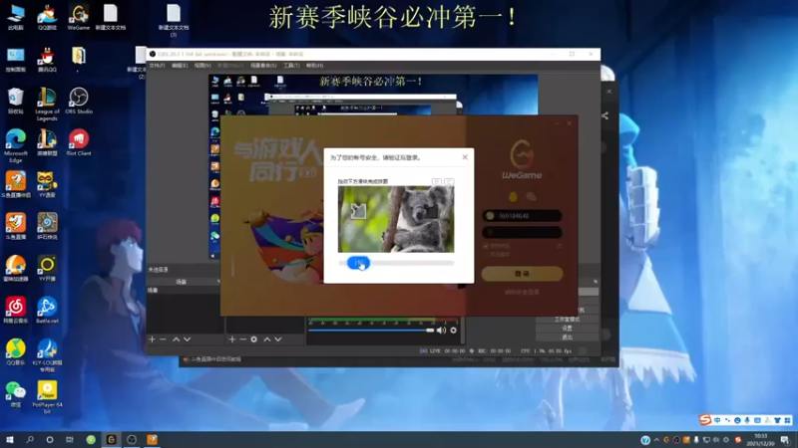
Task: Open 腾讯QQ desktop shortcut
Action: coord(47,60)
